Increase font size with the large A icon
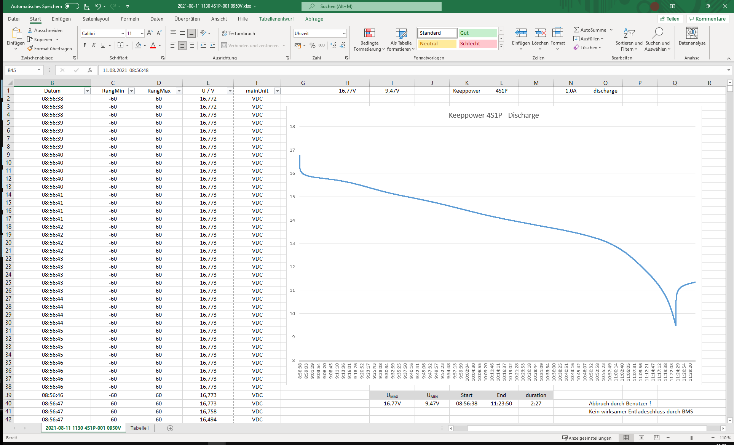This screenshot has height=445, width=734. (x=150, y=33)
